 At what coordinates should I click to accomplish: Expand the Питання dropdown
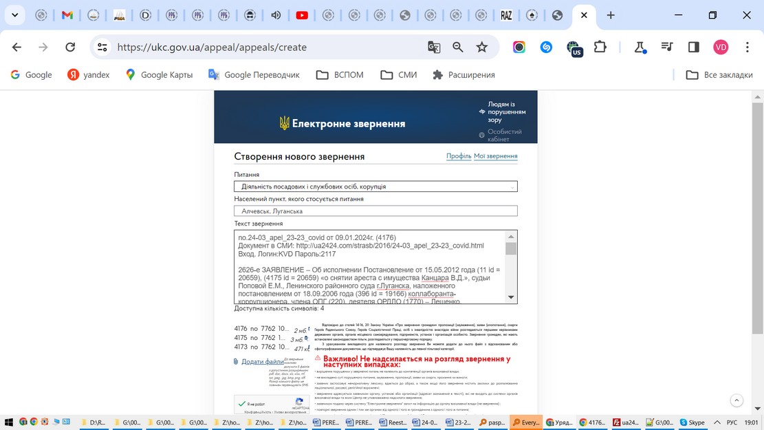click(x=375, y=186)
